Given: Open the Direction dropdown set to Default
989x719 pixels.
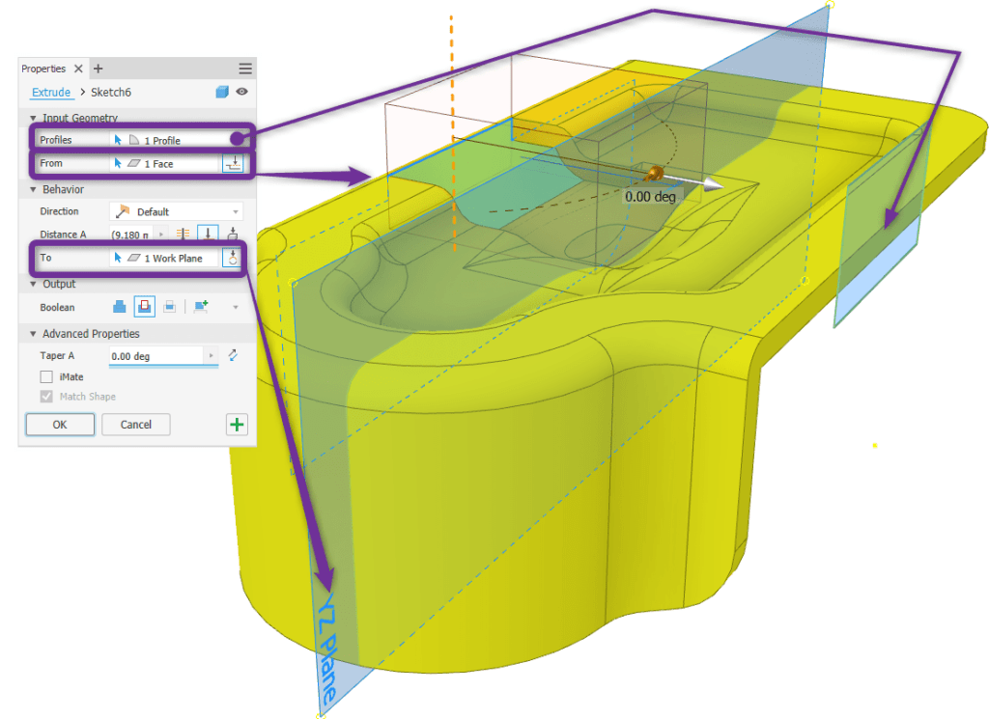Looking at the screenshot, I should click(176, 211).
